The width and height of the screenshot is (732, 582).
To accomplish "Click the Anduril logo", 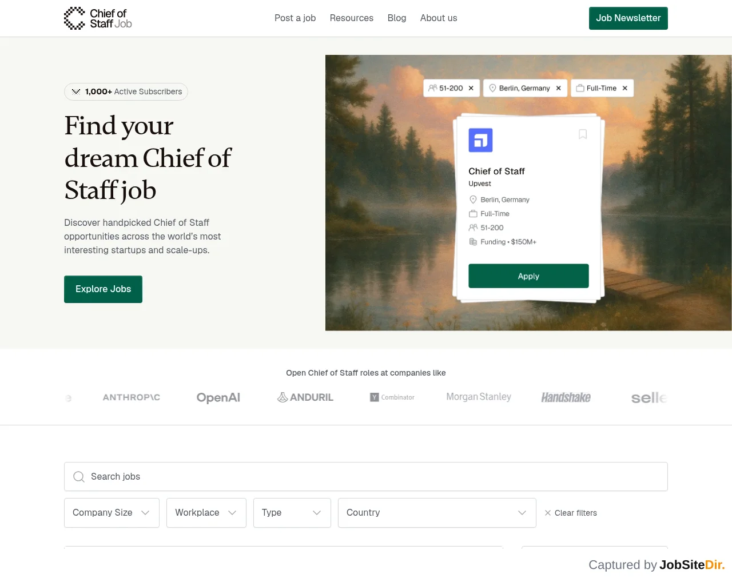I will [x=305, y=397].
